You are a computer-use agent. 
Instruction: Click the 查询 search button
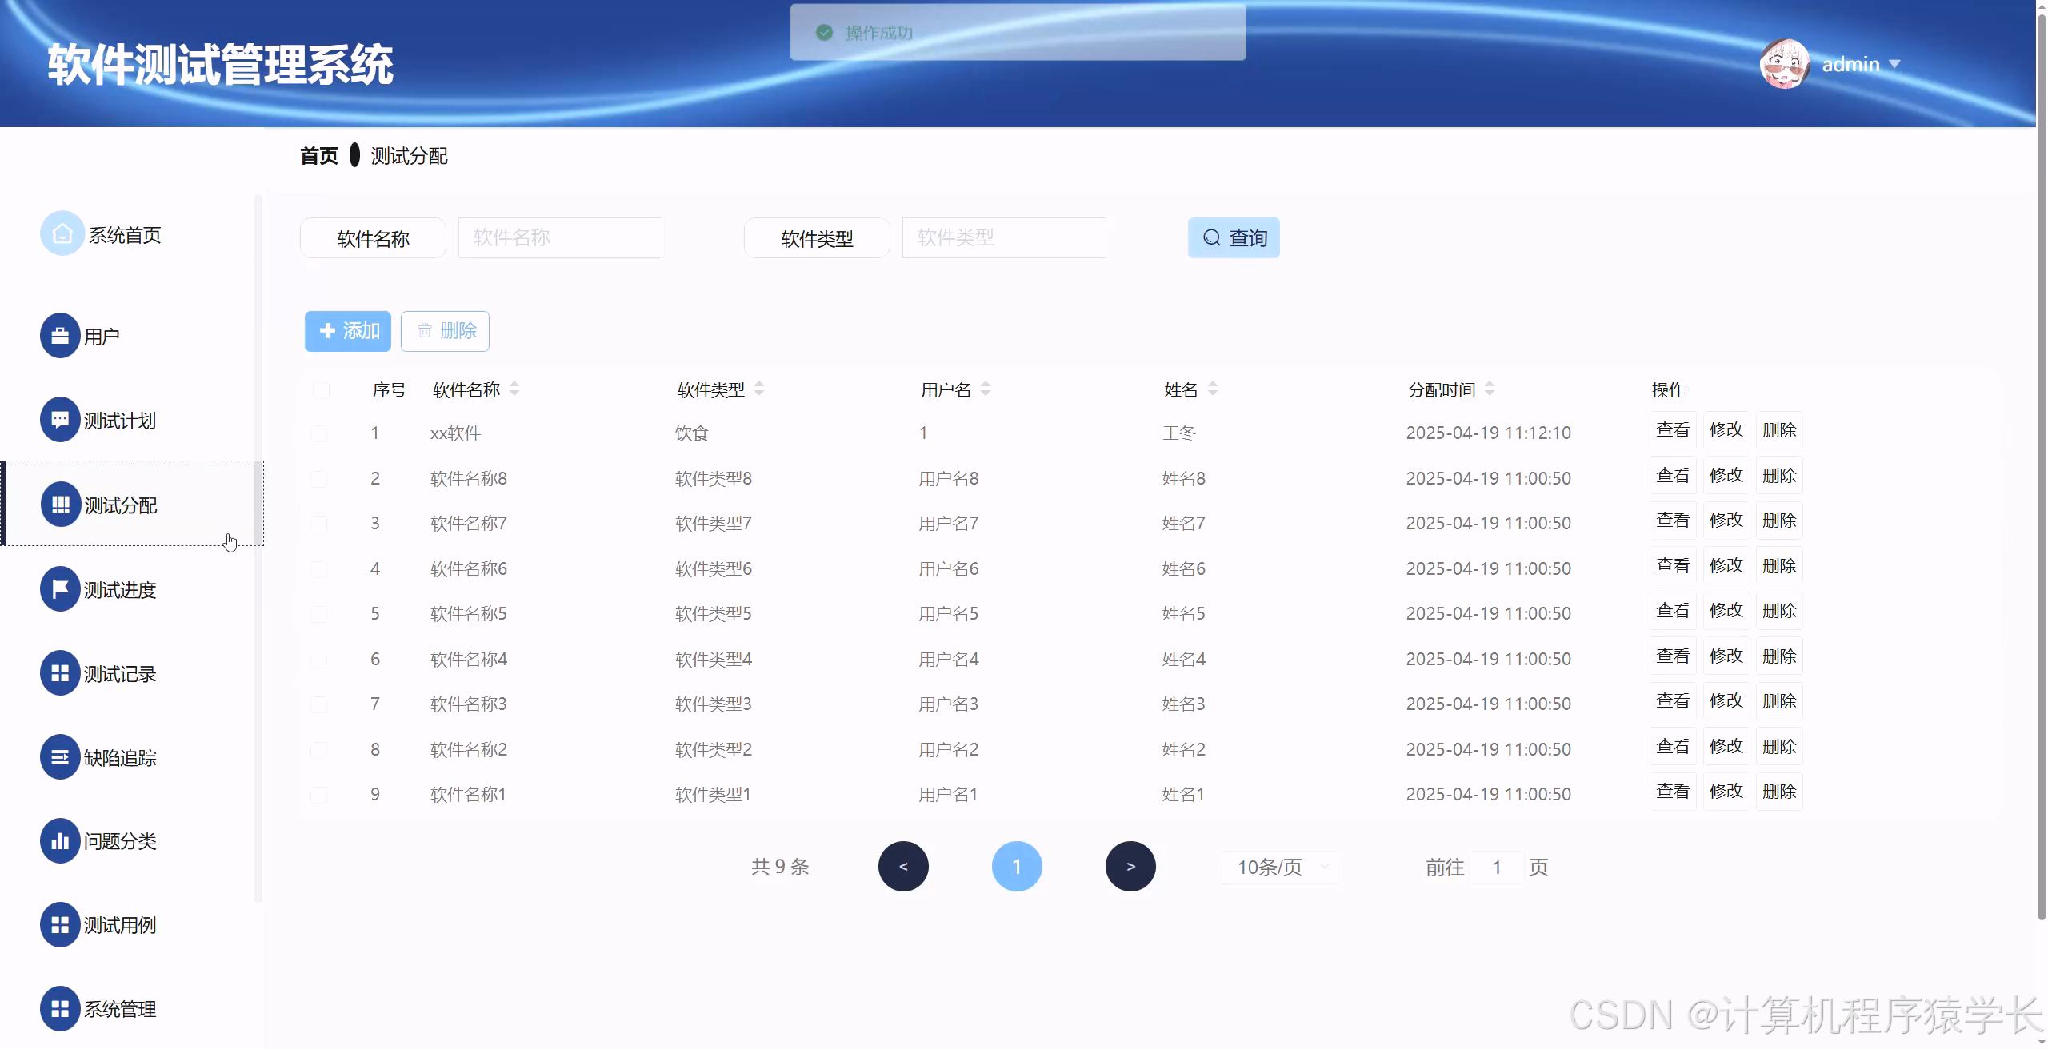[x=1234, y=237]
